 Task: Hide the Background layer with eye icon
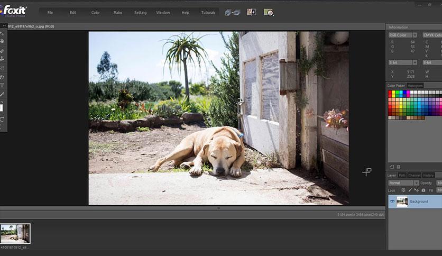[x=392, y=202]
